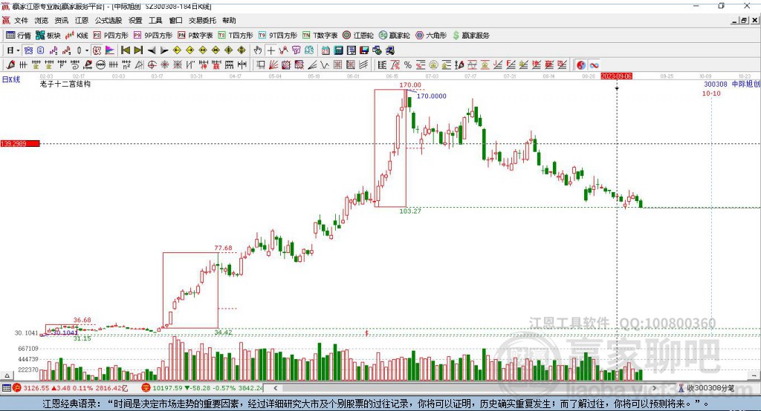
Task: Open the T数字表 tool
Action: pyautogui.click(x=320, y=36)
